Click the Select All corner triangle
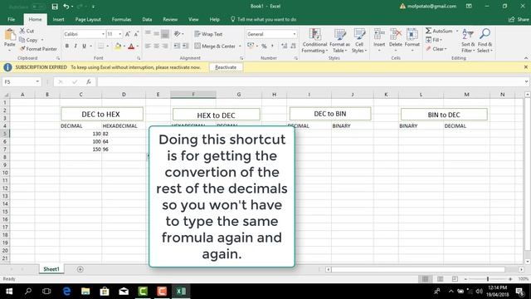The height and width of the screenshot is (299, 531). click(x=6, y=95)
